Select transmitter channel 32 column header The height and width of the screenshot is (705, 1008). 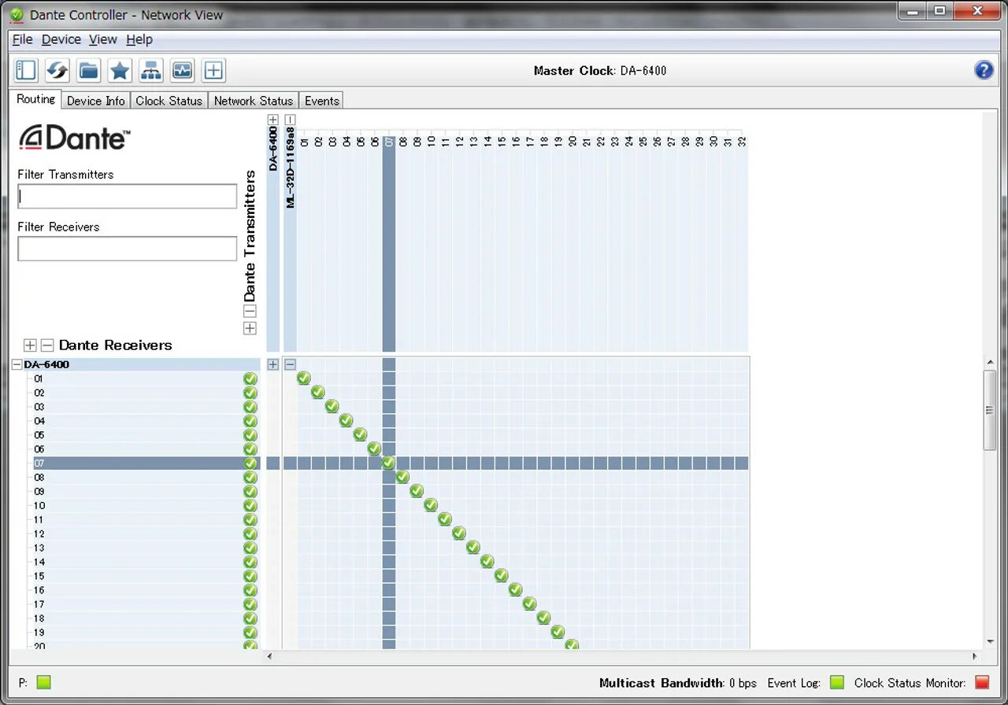point(742,142)
